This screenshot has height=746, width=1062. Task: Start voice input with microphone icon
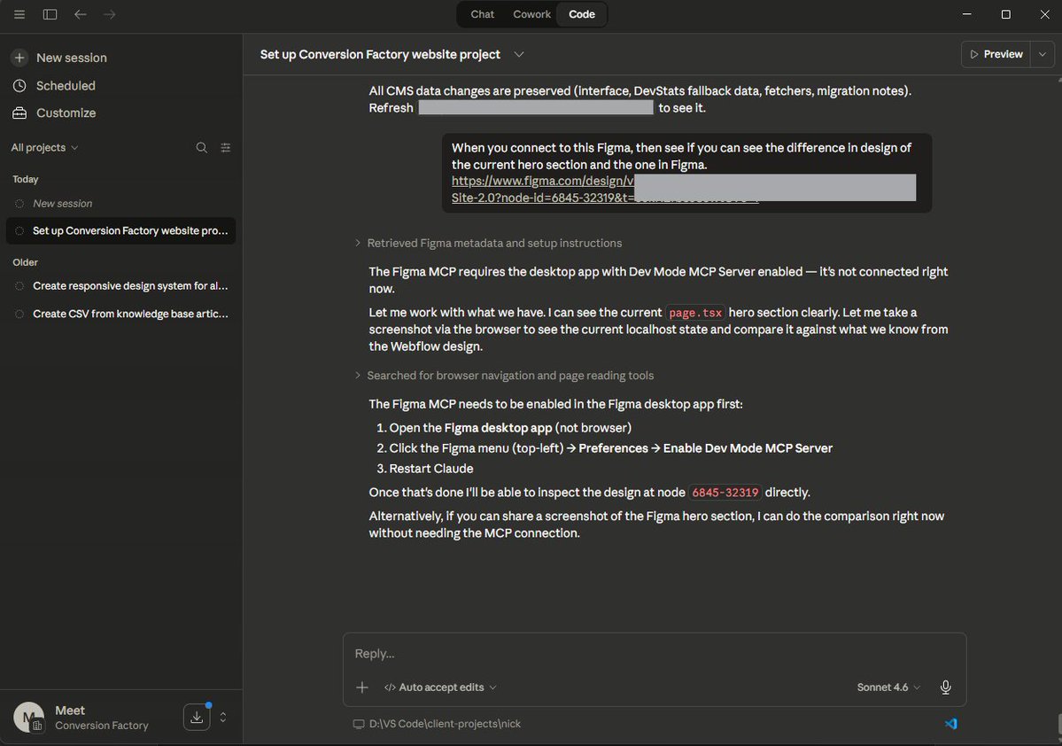(945, 687)
